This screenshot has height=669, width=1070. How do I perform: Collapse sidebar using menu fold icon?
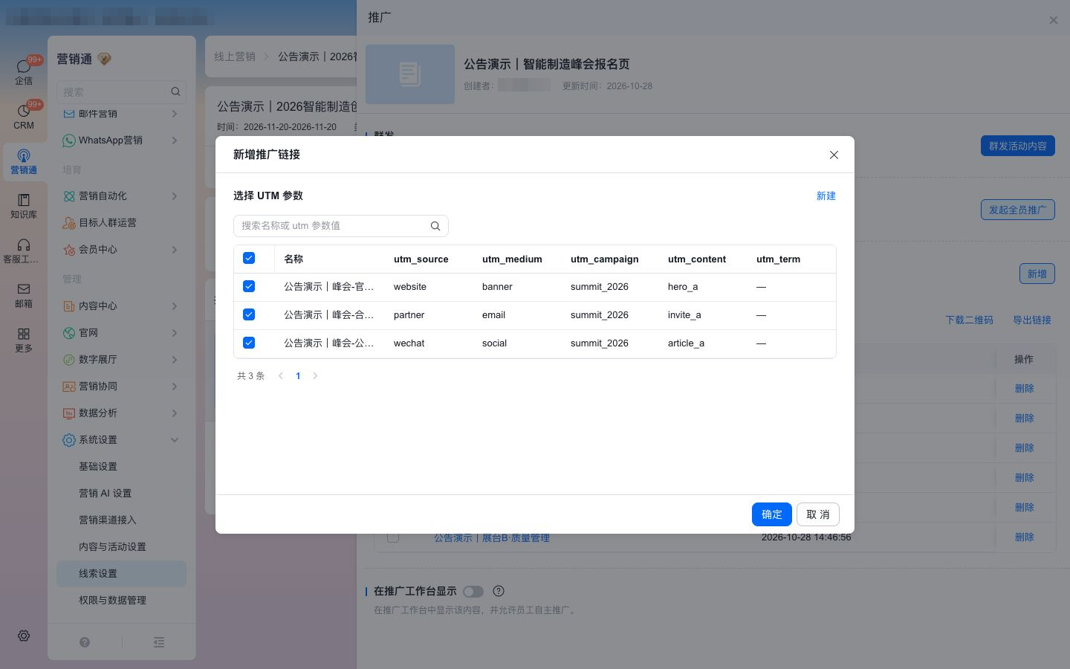coord(159,642)
